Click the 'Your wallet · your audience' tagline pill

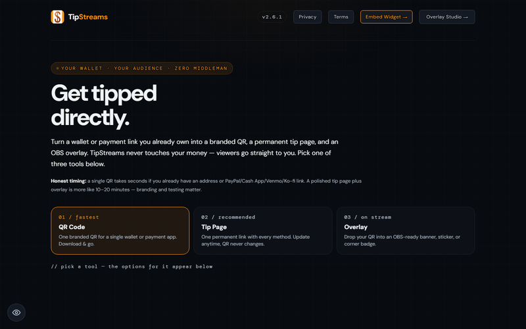coord(142,68)
